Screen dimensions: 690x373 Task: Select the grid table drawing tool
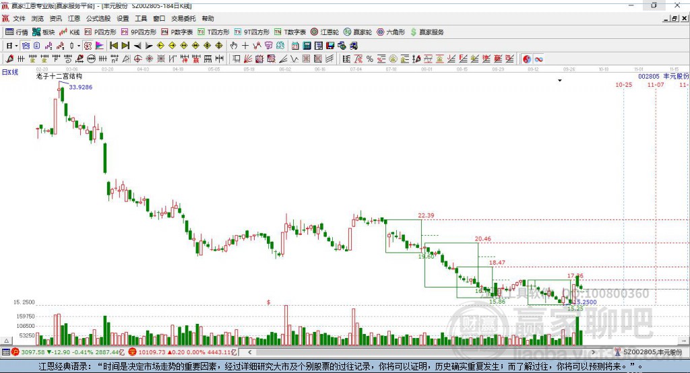click(x=306, y=59)
